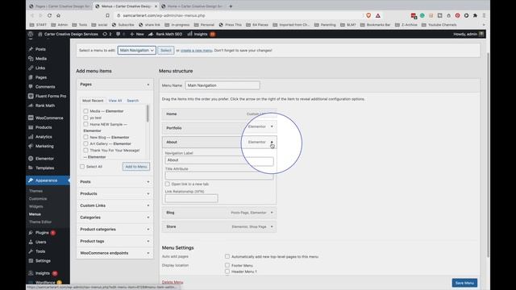Viewport: 516px width, 290px height.
Task: Check the Media — Elementor page checkbox
Action: pyautogui.click(x=85, y=111)
